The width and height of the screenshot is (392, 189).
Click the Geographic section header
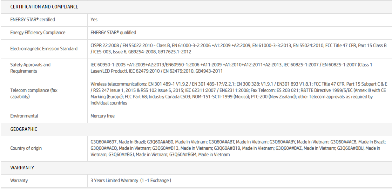23,129
